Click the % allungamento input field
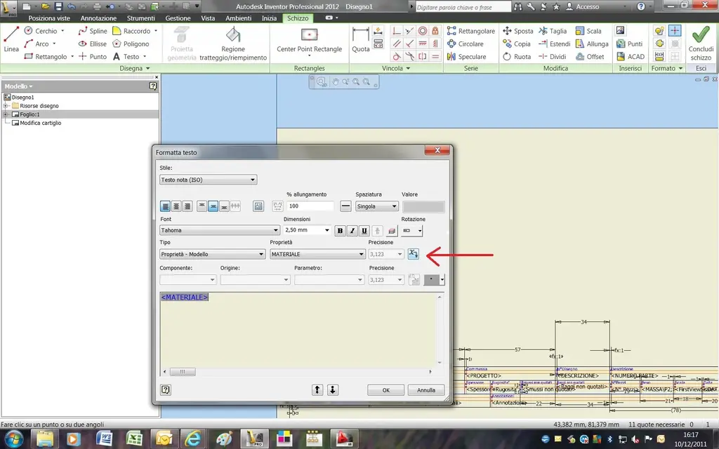Screen dimensions: 719x449 [310, 206]
